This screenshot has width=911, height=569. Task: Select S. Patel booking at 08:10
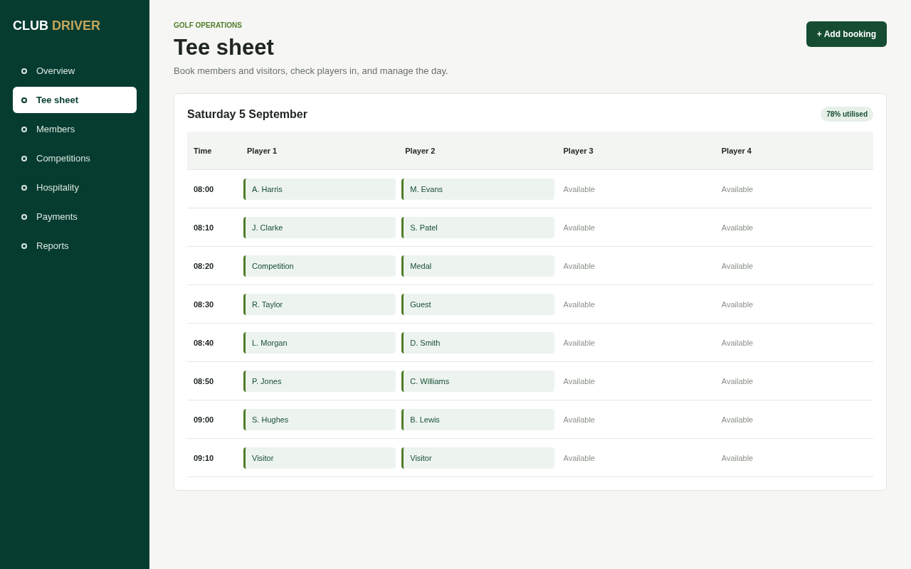(x=478, y=228)
